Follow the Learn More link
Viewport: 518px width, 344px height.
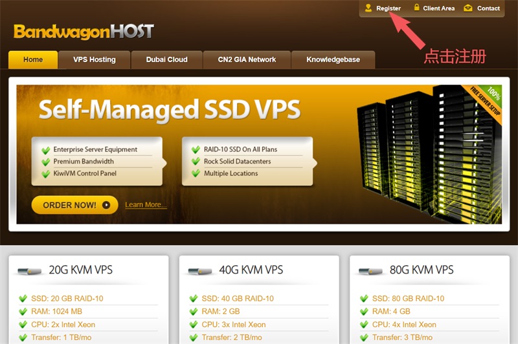pos(146,205)
